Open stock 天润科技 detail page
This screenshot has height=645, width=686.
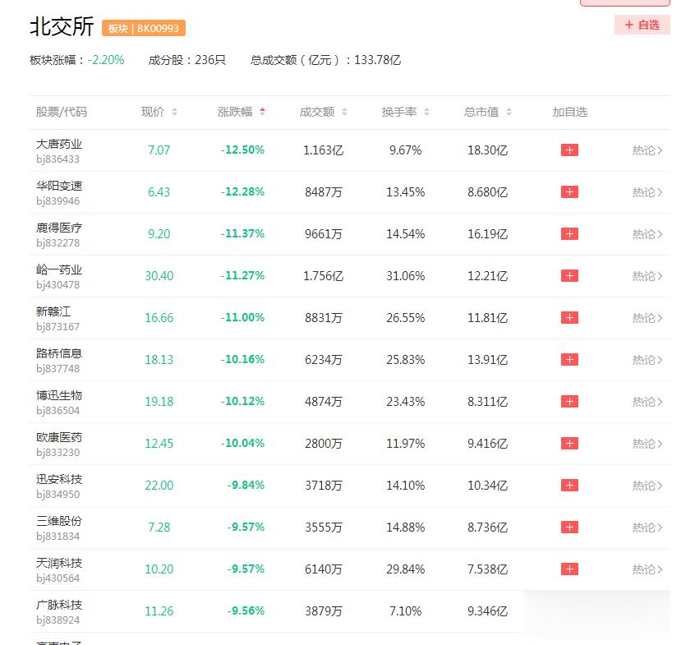point(59,563)
